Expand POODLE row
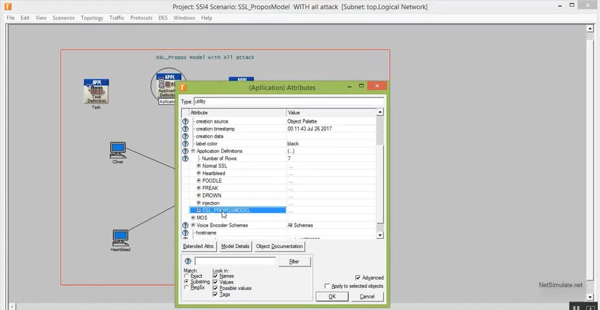 [x=198, y=180]
